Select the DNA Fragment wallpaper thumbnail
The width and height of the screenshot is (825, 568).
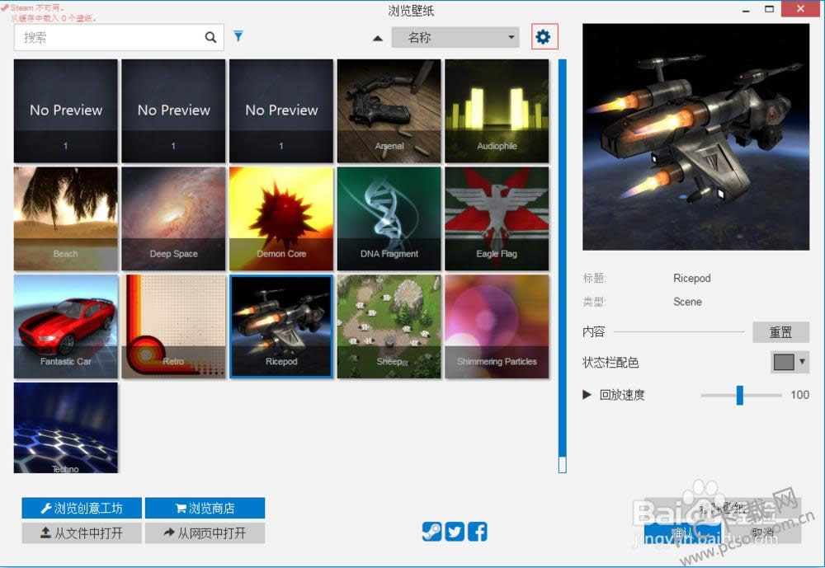(x=389, y=218)
